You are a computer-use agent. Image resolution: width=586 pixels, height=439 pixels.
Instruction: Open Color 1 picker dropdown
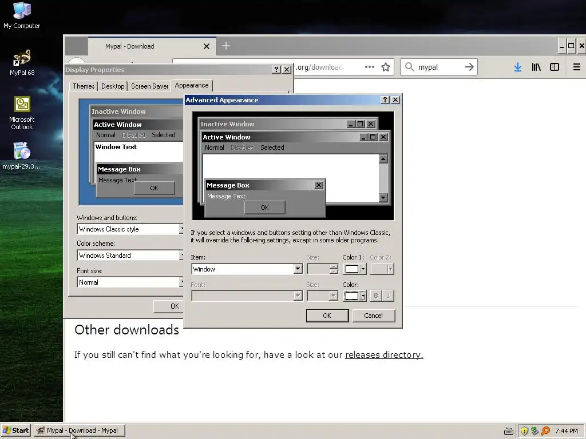(355, 269)
